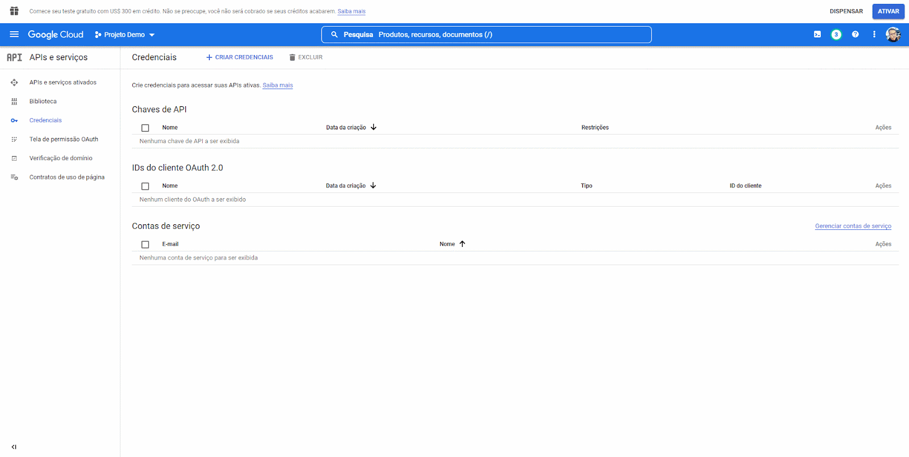Click the gift icon in the trial banner
909x457 pixels.
pyautogui.click(x=14, y=11)
